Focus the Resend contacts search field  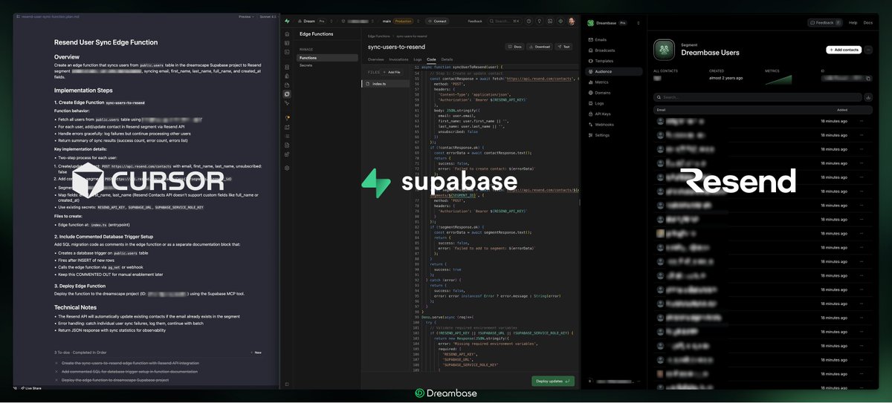757,97
